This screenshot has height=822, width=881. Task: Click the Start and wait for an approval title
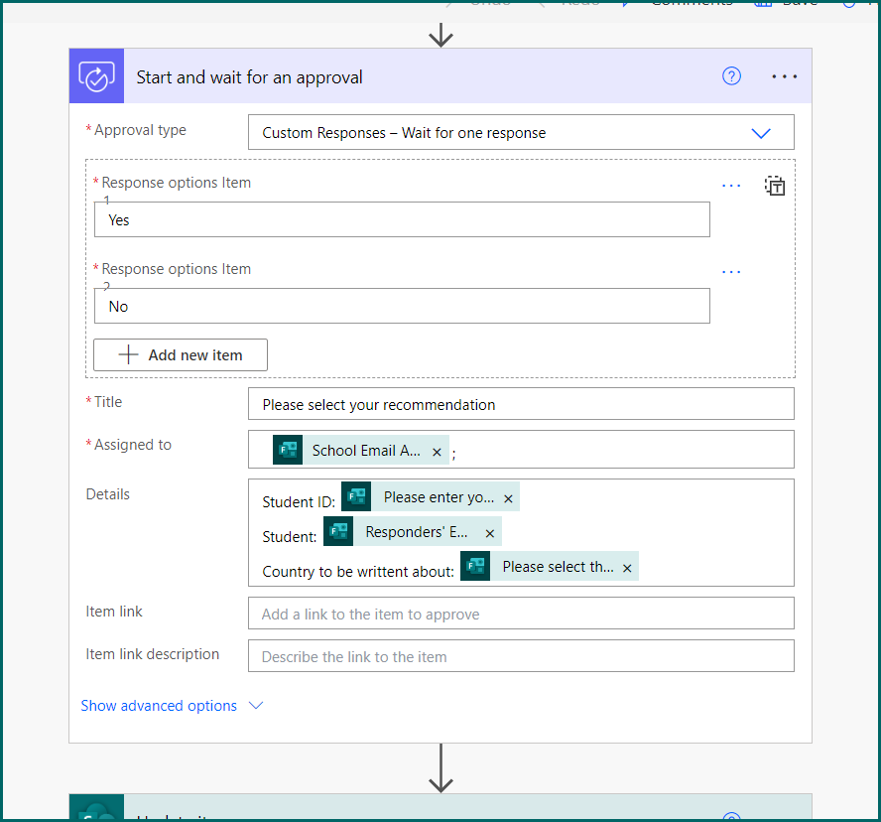249,77
